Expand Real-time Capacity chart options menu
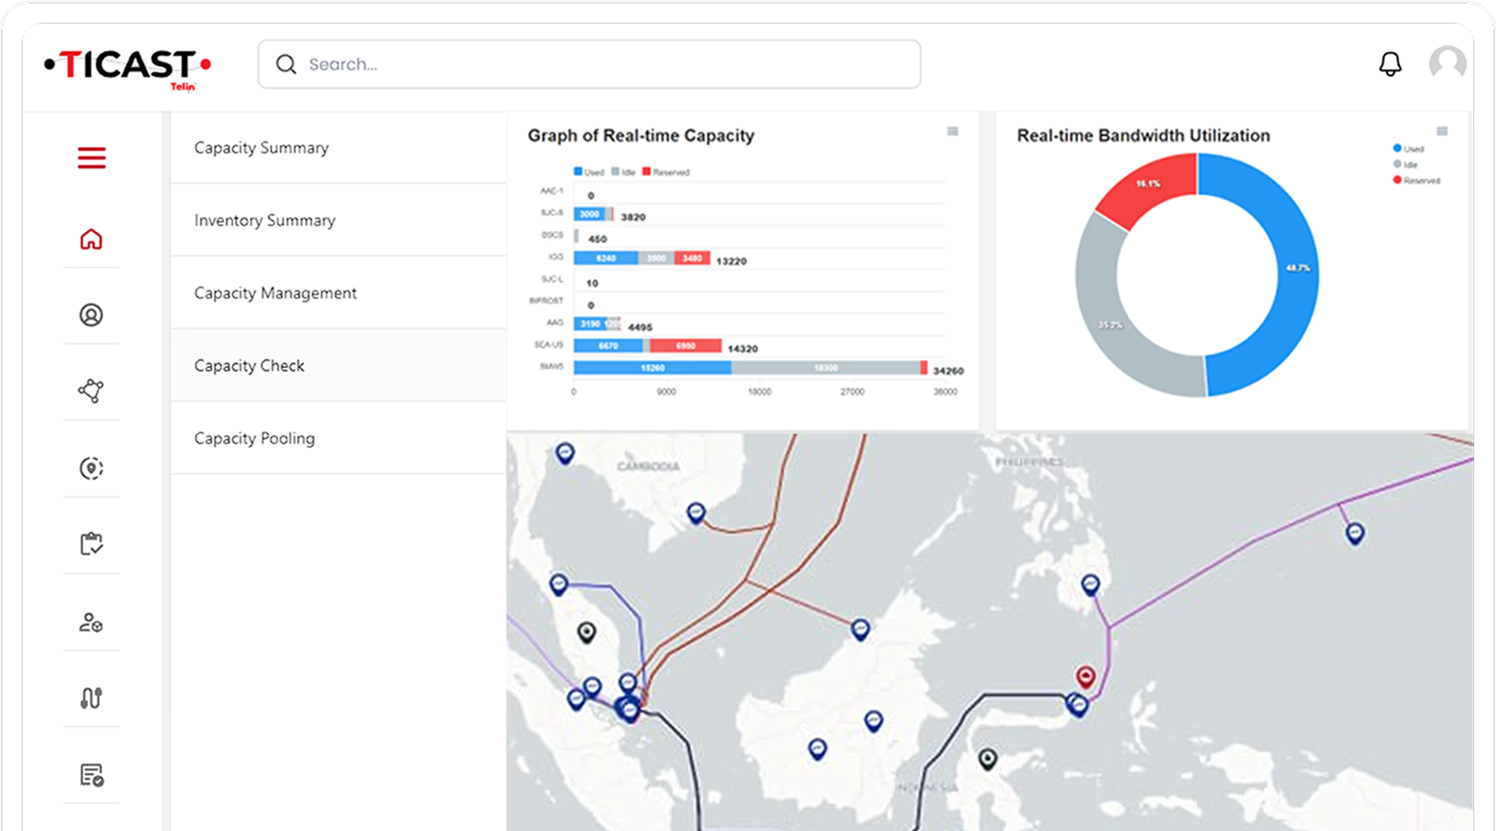The image size is (1496, 831). (952, 131)
